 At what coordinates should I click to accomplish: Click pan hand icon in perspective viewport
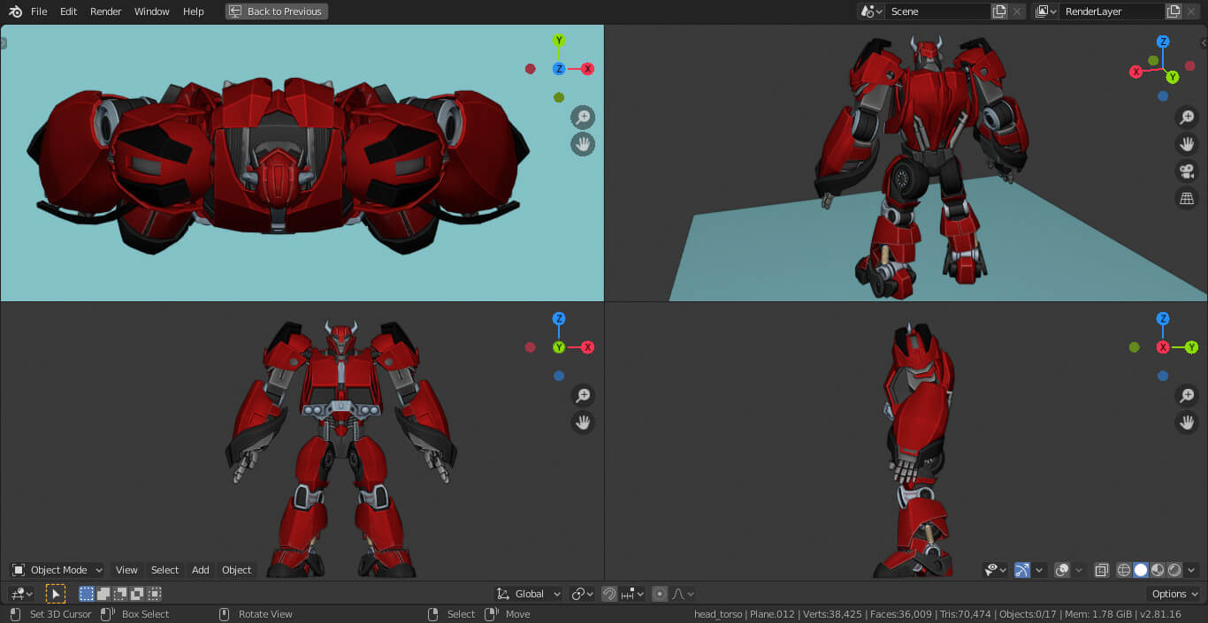pos(1187,144)
